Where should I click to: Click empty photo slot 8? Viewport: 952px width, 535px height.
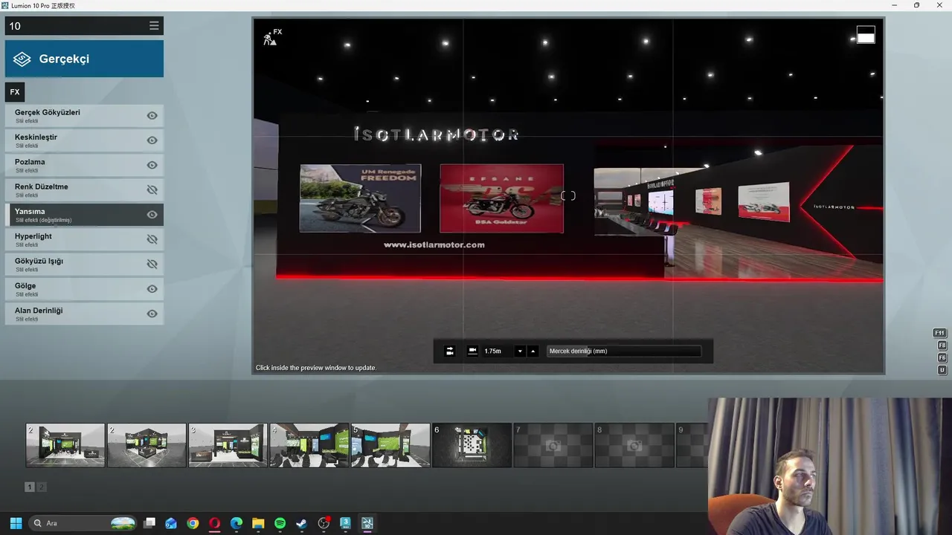[x=634, y=445]
